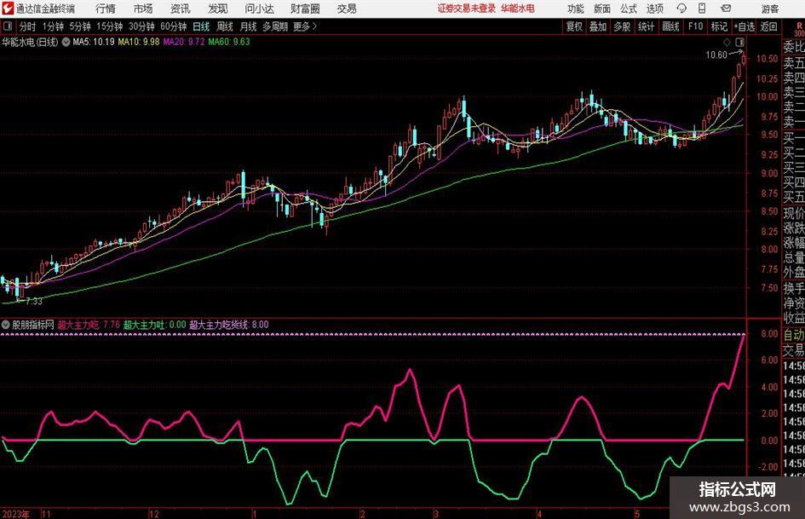Click the 超大主力吐: 0.00 label

click(x=154, y=325)
